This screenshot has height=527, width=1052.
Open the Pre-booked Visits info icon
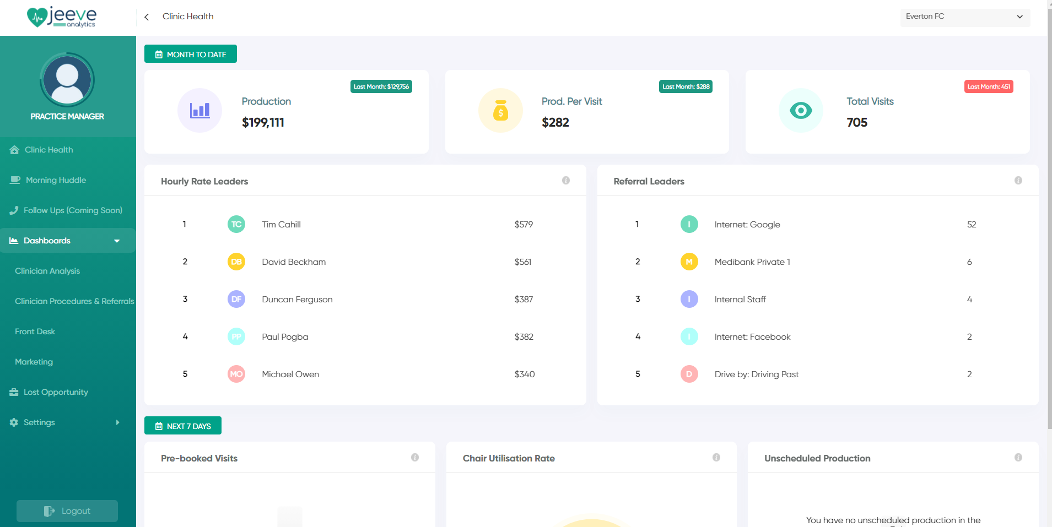coord(415,457)
